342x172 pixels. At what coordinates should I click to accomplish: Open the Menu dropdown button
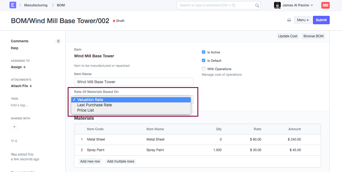(x=303, y=20)
